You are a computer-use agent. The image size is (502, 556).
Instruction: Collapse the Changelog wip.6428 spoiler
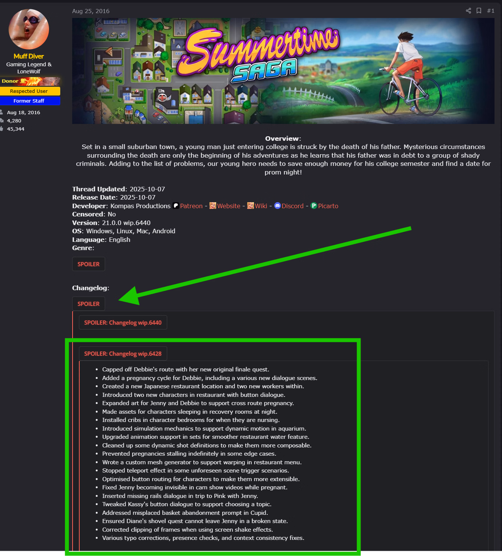[x=123, y=353]
